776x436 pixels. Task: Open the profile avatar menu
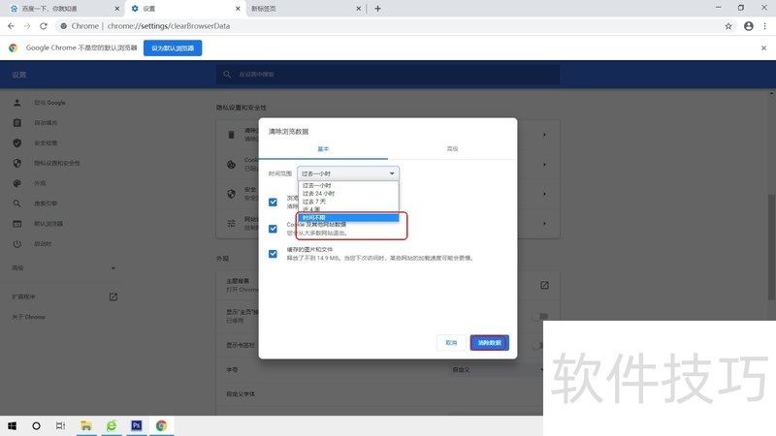pyautogui.click(x=748, y=26)
